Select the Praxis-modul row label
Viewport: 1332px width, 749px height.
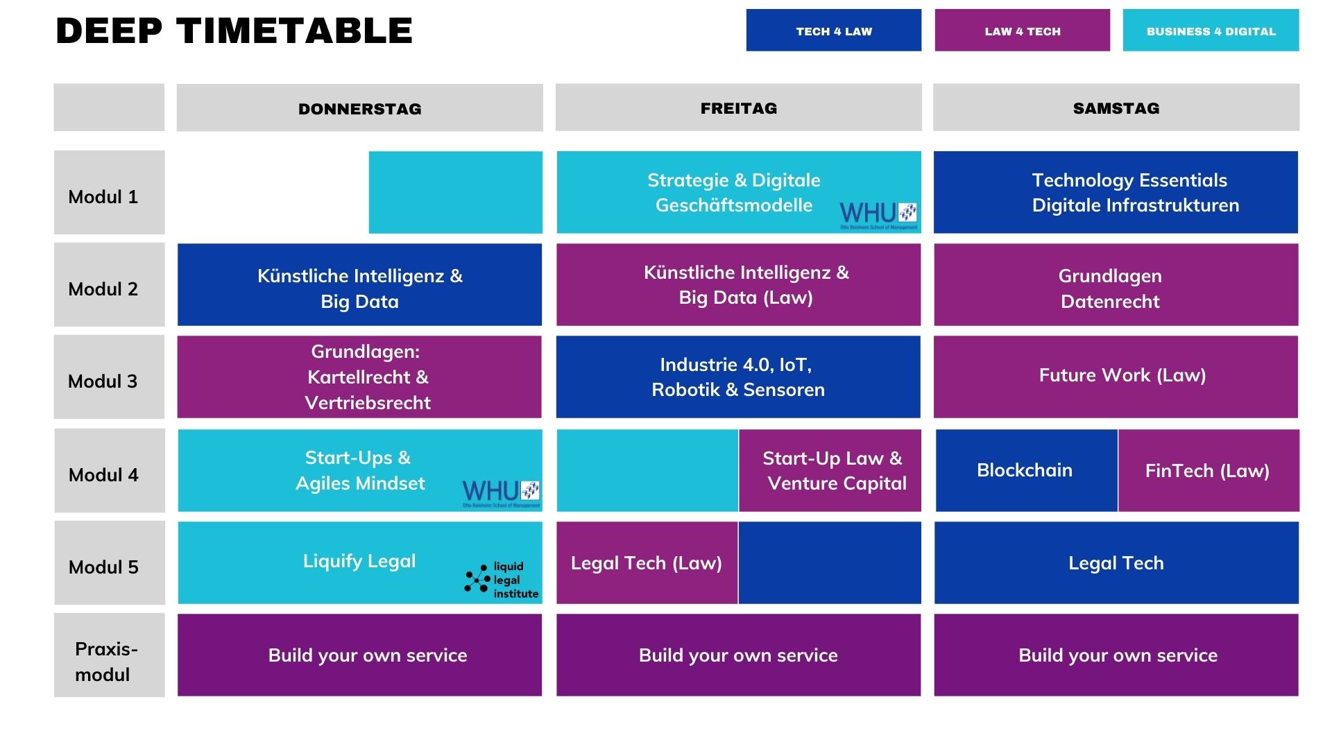tap(110, 655)
